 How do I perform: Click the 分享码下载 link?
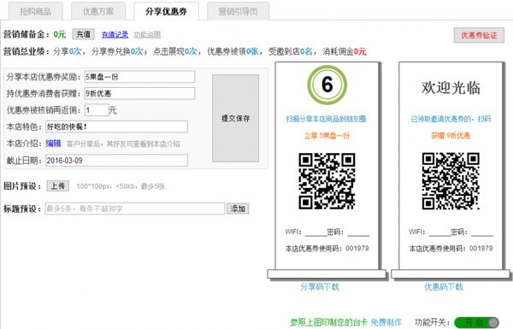320,287
